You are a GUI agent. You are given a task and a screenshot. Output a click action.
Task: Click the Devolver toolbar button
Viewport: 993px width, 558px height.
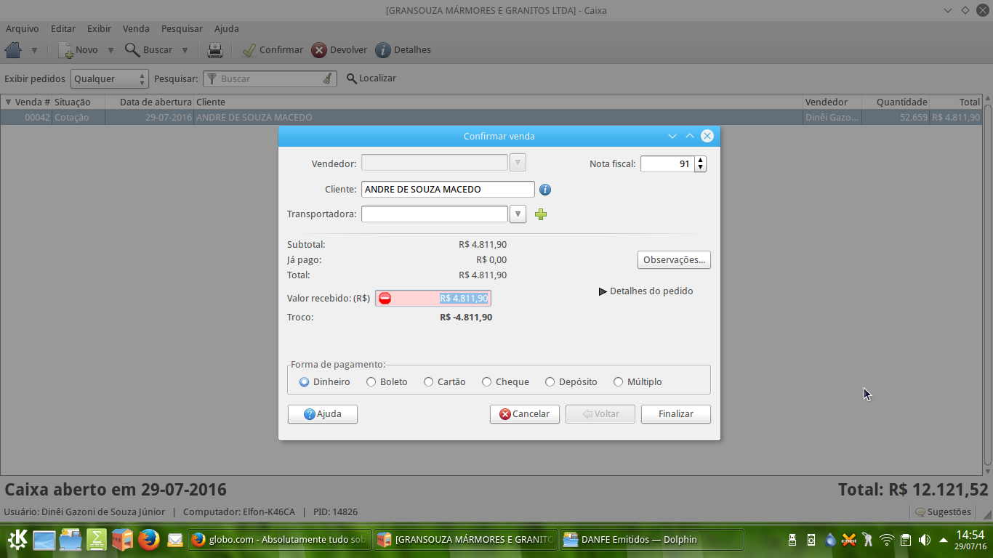[339, 50]
